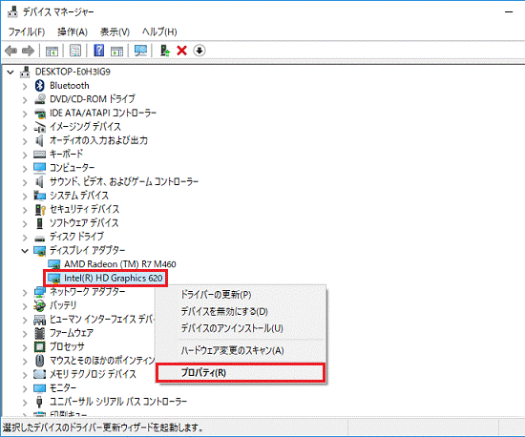Viewport: 525px width, 437px height.
Task: Click the DVD/CD-ROM drive icon
Action: (x=40, y=99)
